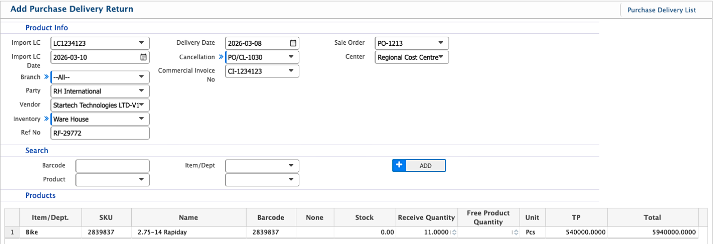Click the Barcode search input field

point(112,165)
